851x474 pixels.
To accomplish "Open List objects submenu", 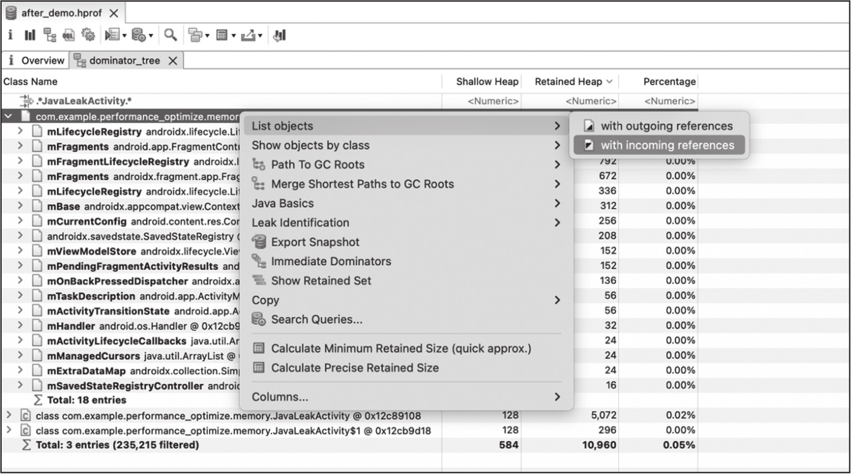I will pos(406,126).
